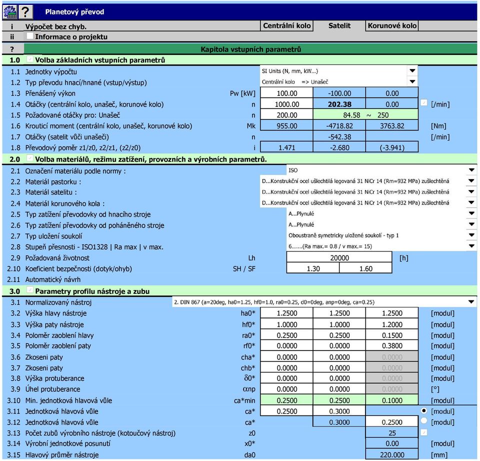Viewport: 480px width, 461px height.
Task: Open dropdown for load type from driven machine
Action: click(x=471, y=224)
